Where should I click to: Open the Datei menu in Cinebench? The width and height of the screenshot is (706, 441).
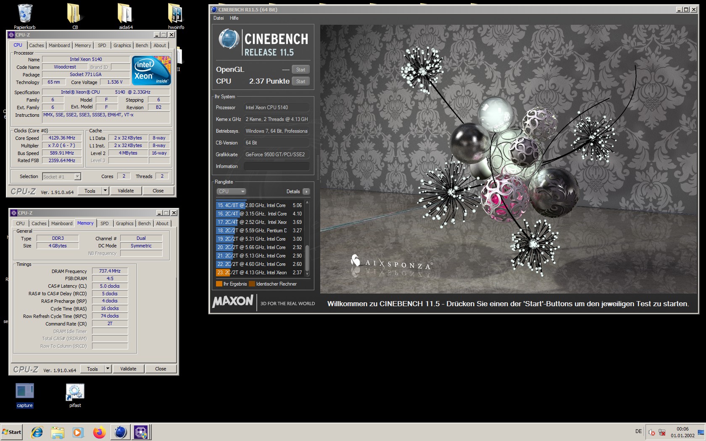point(219,18)
